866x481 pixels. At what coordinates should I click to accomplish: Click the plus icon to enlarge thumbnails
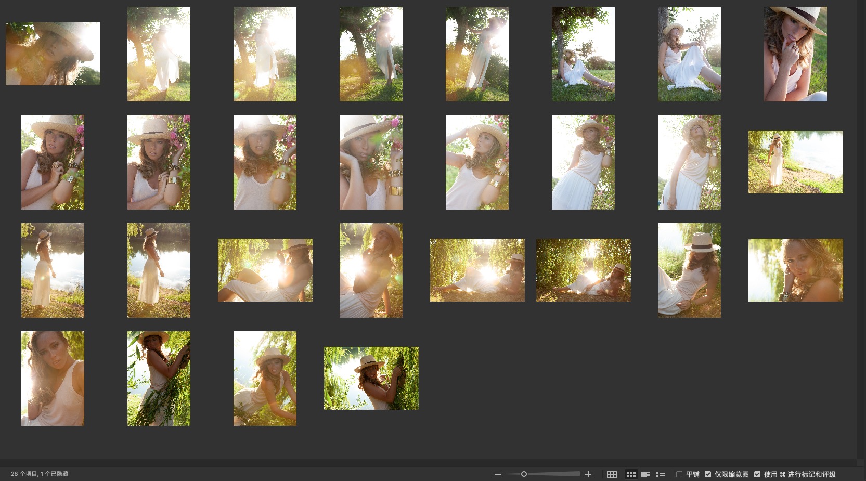click(x=588, y=474)
